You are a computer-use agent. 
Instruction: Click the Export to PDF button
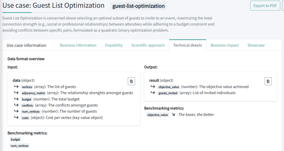point(265,6)
